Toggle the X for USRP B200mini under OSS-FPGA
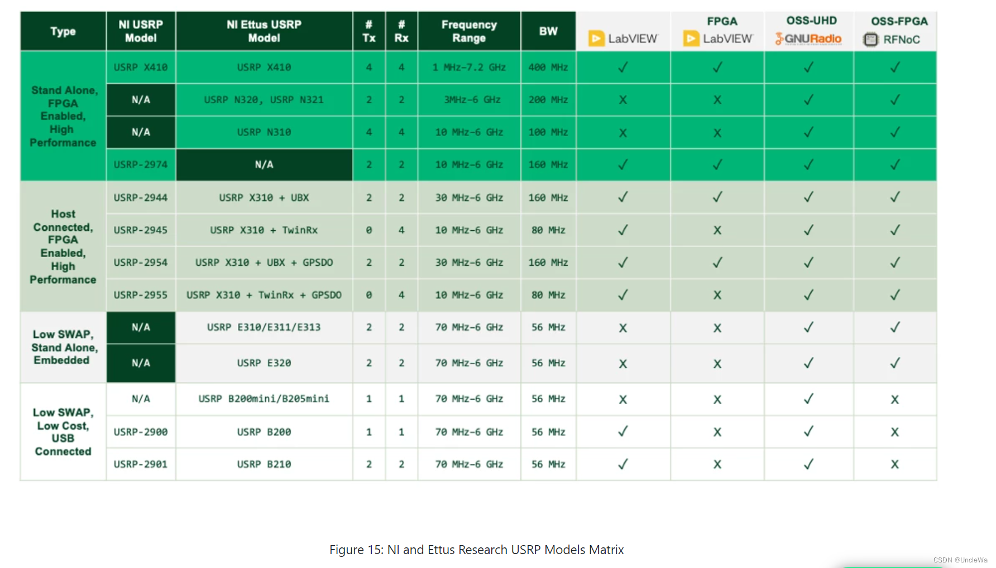Image resolution: width=996 pixels, height=568 pixels. click(x=895, y=399)
